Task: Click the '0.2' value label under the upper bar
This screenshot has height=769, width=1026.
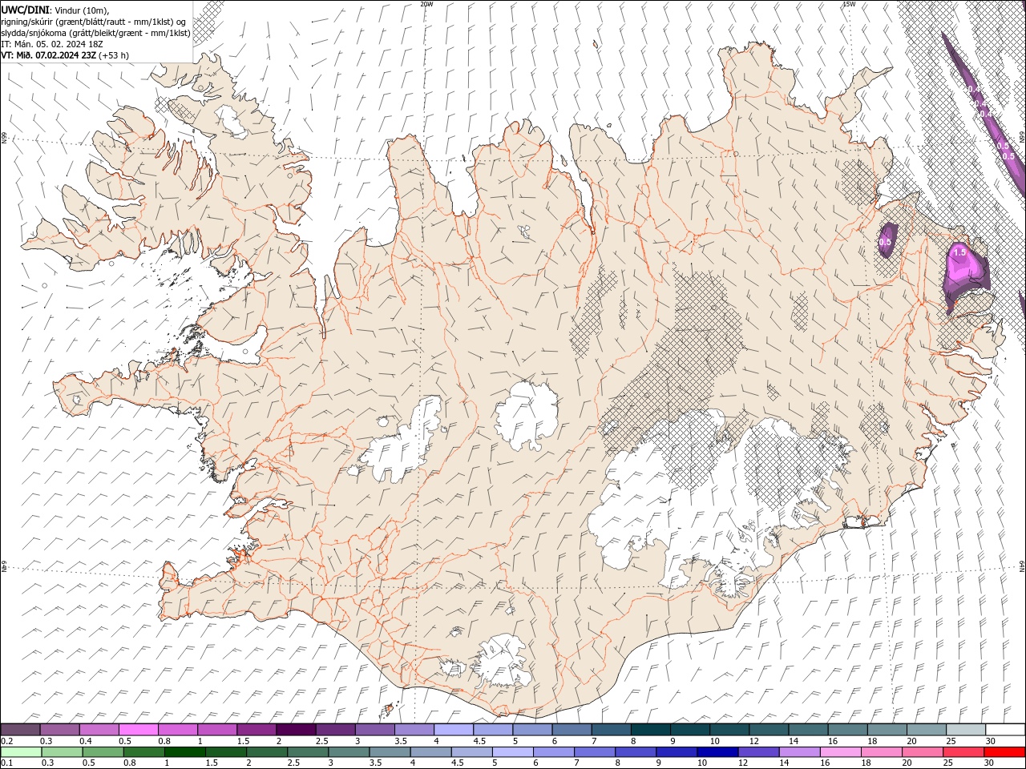Action: (x=7, y=741)
